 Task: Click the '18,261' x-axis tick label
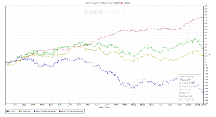(x=170, y=105)
